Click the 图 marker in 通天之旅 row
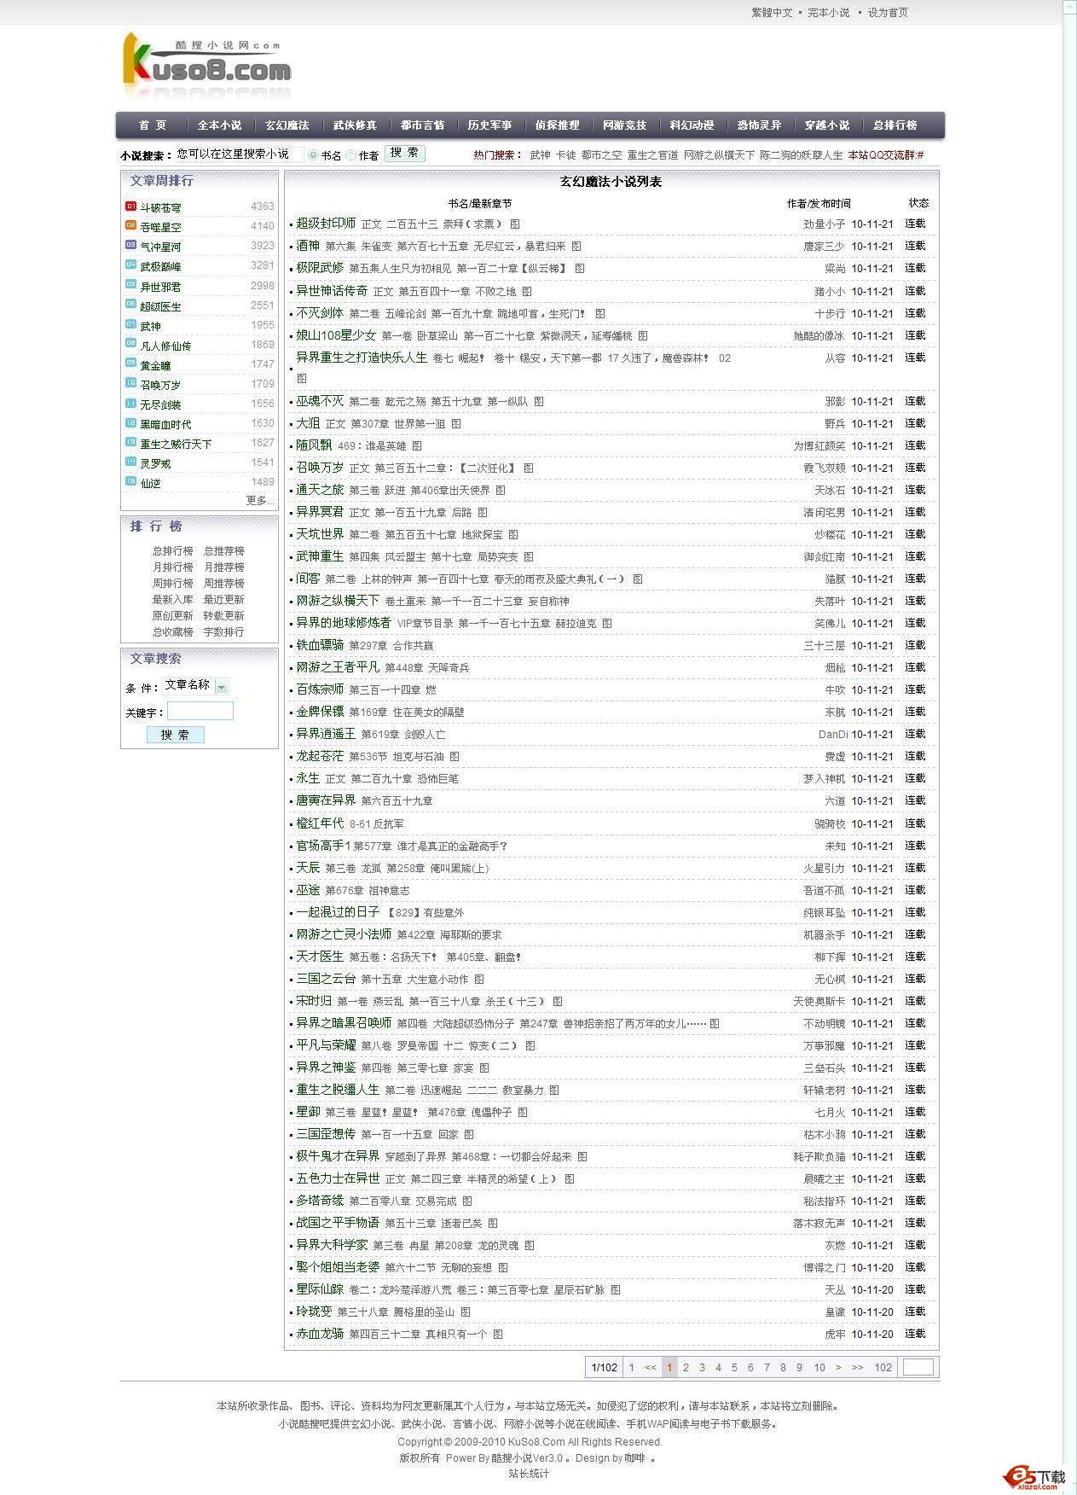Screen dimensions: 1077x1495 coord(501,491)
